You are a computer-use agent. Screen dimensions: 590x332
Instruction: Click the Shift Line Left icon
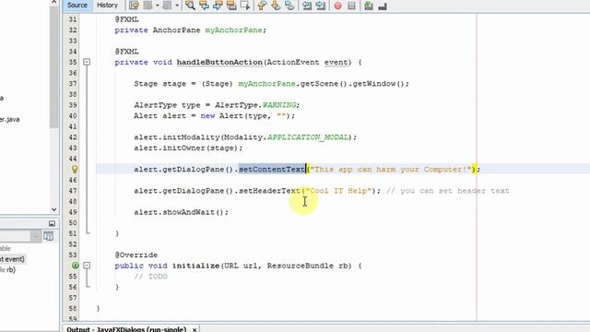307,6
